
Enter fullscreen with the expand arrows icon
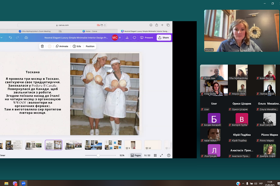pos(161,155)
